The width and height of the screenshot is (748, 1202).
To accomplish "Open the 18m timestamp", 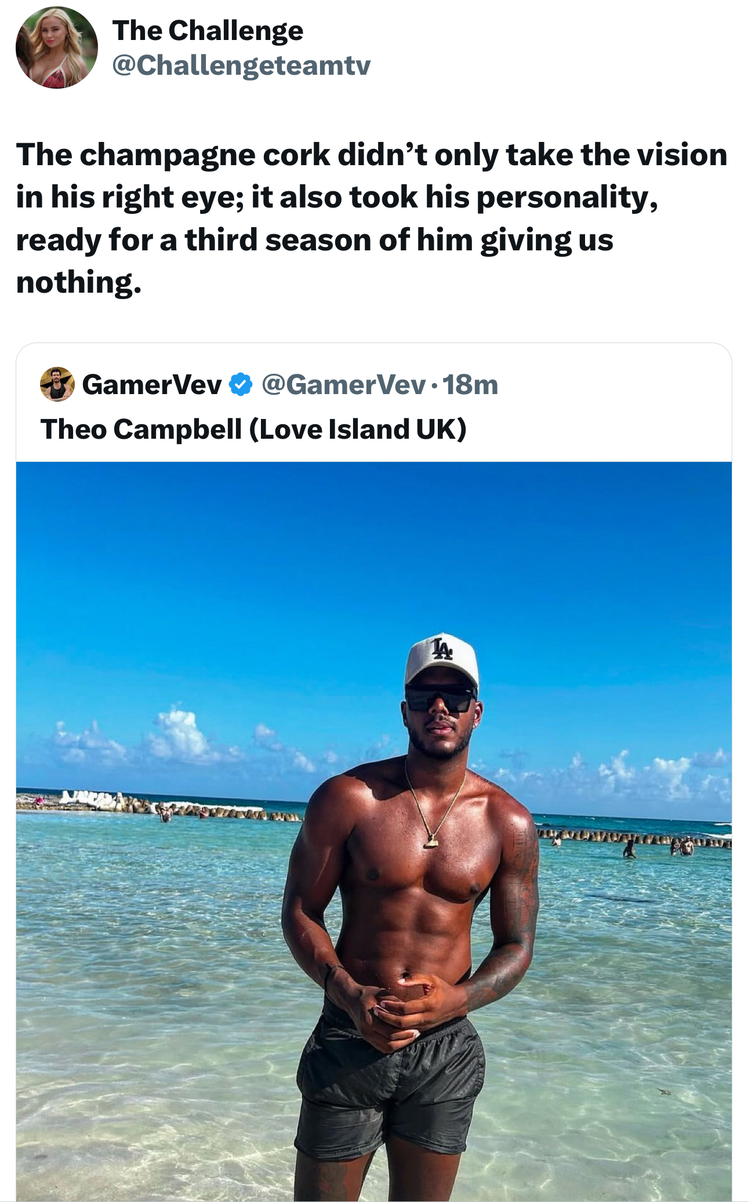I will [x=470, y=385].
